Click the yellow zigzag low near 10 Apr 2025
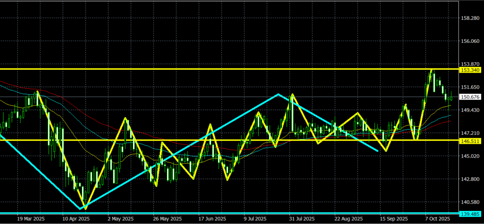This screenshot has height=224, width=484. [x=84, y=208]
